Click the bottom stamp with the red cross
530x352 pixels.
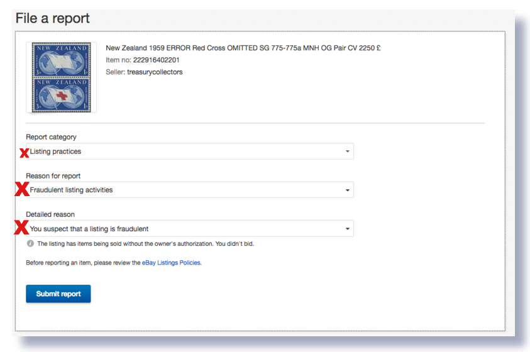pyautogui.click(x=61, y=95)
